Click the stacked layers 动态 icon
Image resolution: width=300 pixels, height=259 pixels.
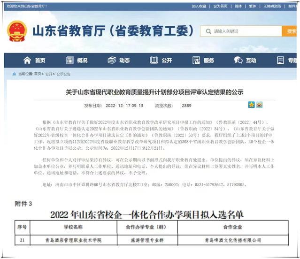click(x=112, y=61)
